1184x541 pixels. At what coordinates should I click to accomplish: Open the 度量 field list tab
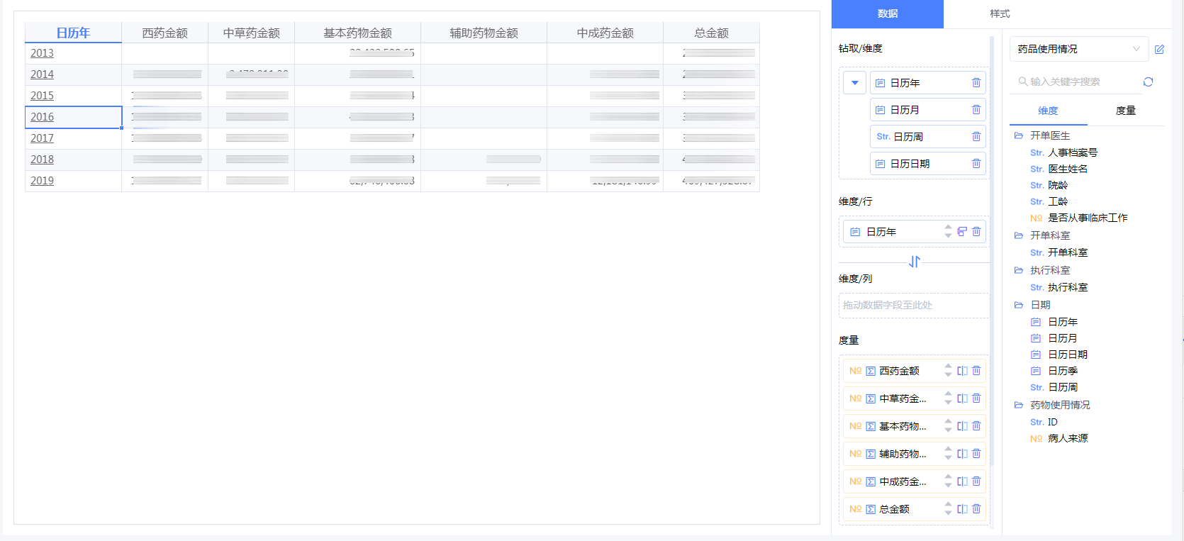click(1126, 111)
